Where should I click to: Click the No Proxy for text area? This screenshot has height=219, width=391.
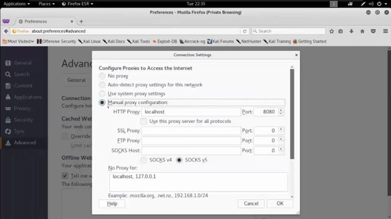point(199,182)
